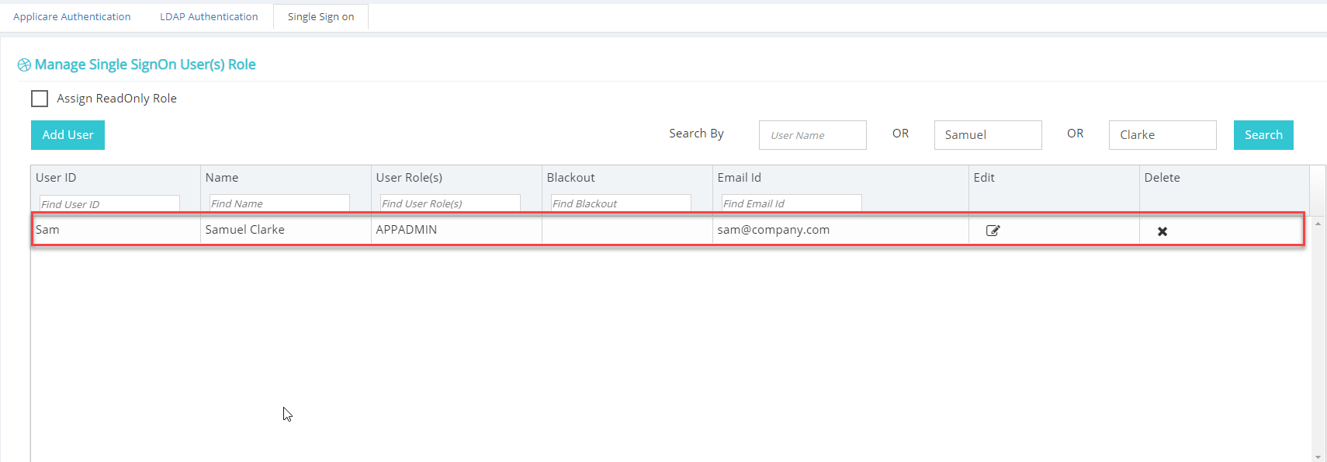Click the Add User button
This screenshot has height=462, width=1327.
(68, 135)
